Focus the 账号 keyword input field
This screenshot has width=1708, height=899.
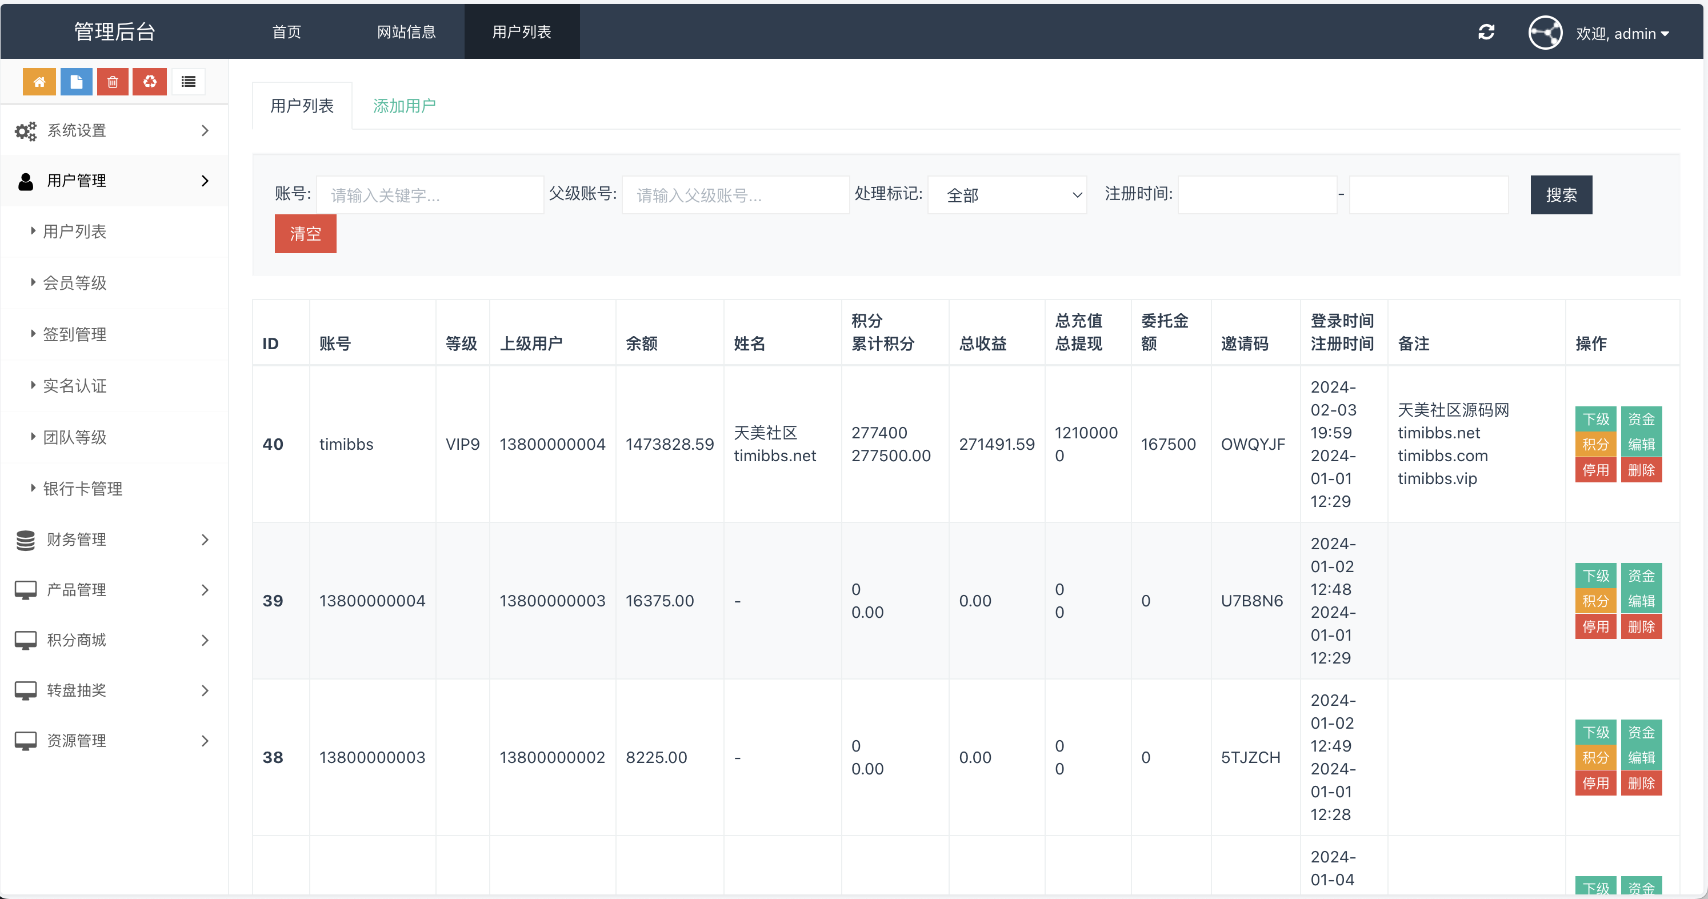tap(430, 195)
